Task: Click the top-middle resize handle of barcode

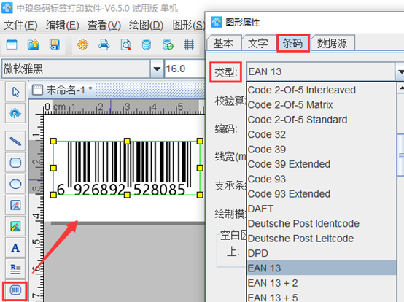Action: coord(127,141)
